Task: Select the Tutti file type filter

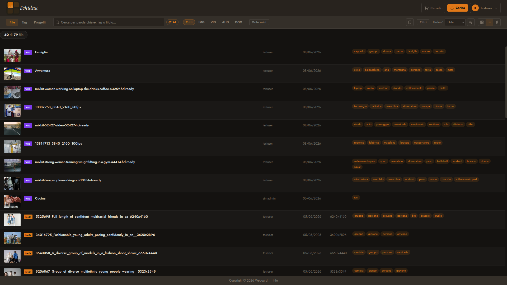Action: pos(189,22)
